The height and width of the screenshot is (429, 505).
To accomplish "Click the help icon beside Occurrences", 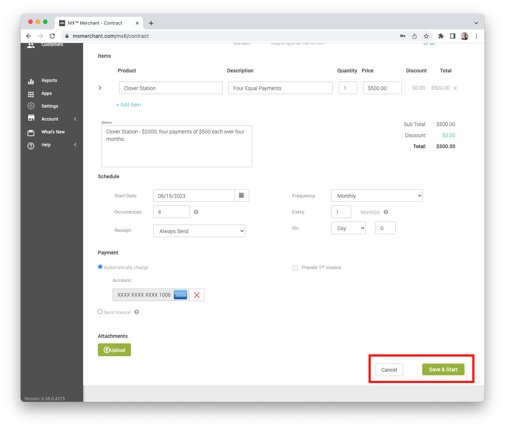I will tap(196, 212).
